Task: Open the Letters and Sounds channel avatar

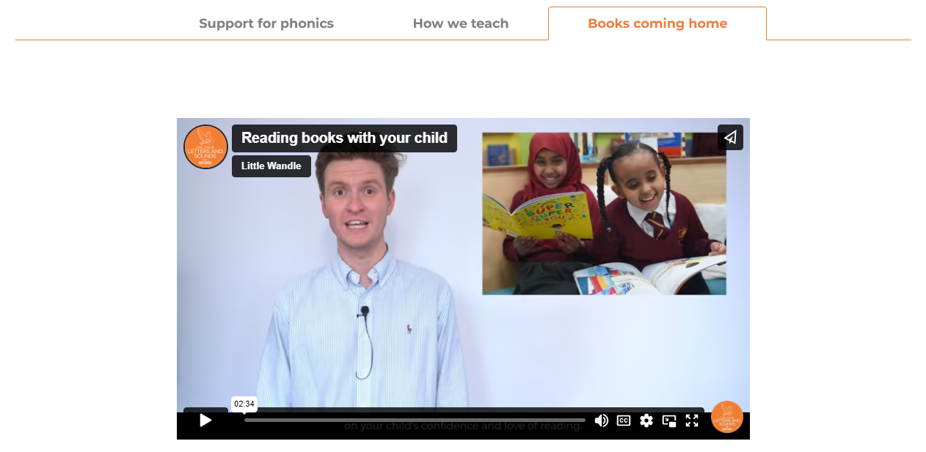Action: 205,147
